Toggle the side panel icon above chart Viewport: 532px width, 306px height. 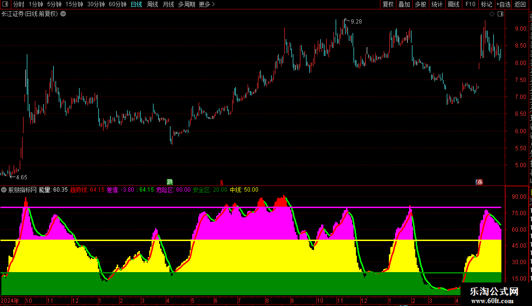pos(500,14)
